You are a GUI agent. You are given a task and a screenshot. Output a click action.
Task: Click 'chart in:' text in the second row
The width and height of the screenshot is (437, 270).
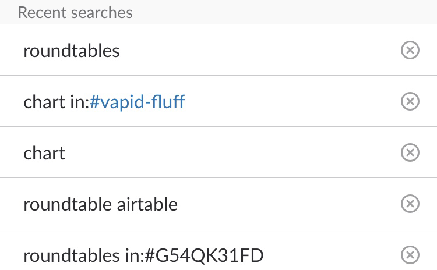click(57, 102)
